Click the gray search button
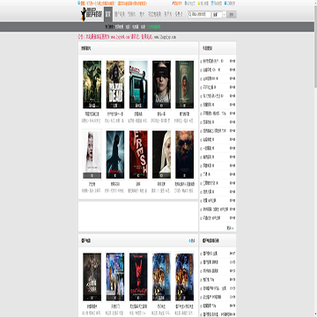The height and width of the screenshot is (317, 317). 232,14
